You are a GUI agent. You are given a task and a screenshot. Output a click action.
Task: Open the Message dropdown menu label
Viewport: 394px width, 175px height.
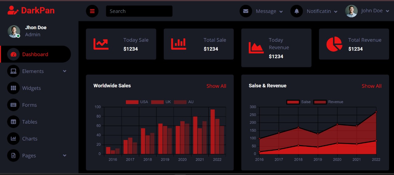[266, 11]
